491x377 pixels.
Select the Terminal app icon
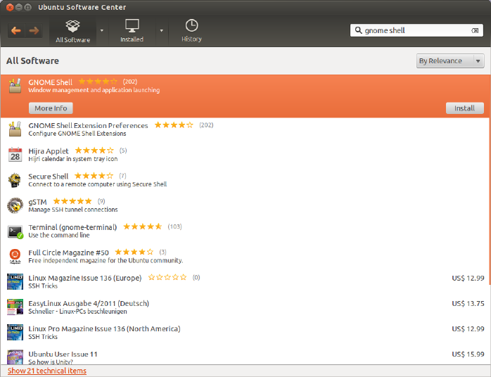tap(15, 231)
